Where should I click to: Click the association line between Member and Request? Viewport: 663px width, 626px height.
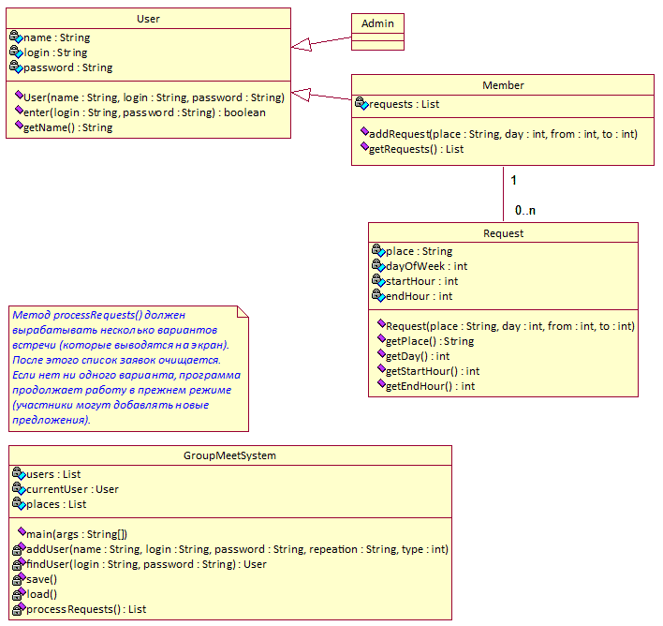pos(503,194)
